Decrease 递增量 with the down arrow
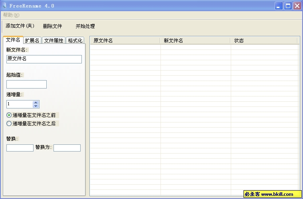The height and width of the screenshot is (199, 303). (x=36, y=106)
